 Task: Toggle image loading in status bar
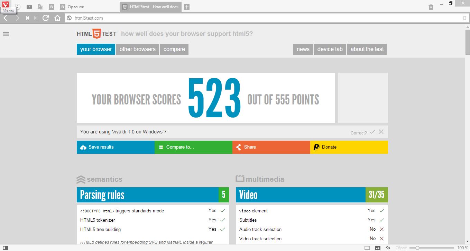pos(378,248)
